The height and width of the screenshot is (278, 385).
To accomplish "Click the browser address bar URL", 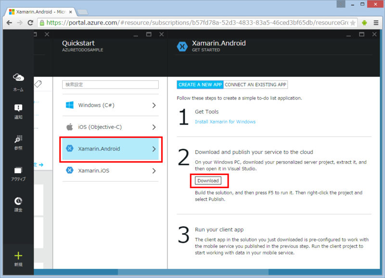I will [x=197, y=23].
